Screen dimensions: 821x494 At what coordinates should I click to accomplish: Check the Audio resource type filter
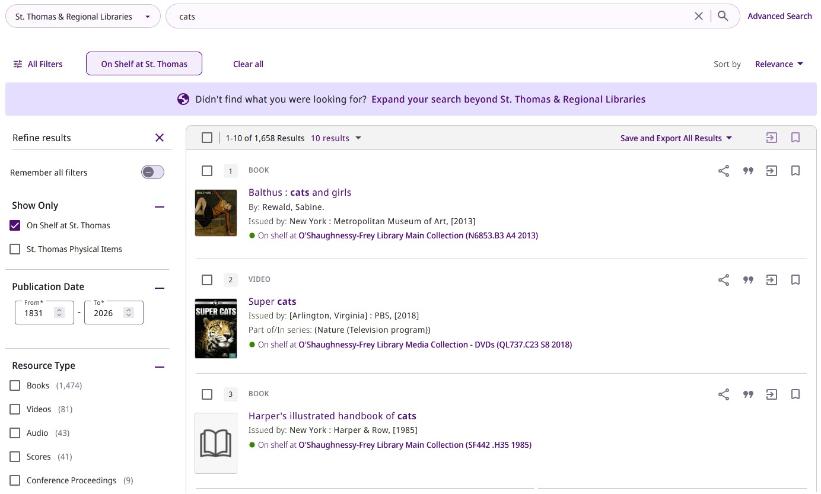pyautogui.click(x=15, y=433)
